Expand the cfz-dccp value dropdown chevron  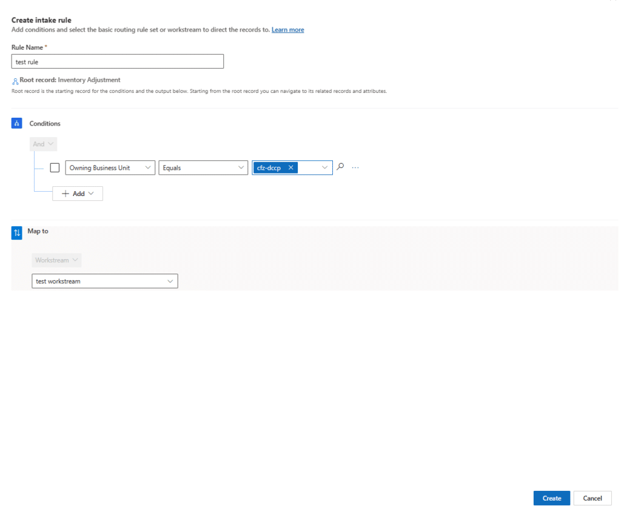pyautogui.click(x=324, y=167)
